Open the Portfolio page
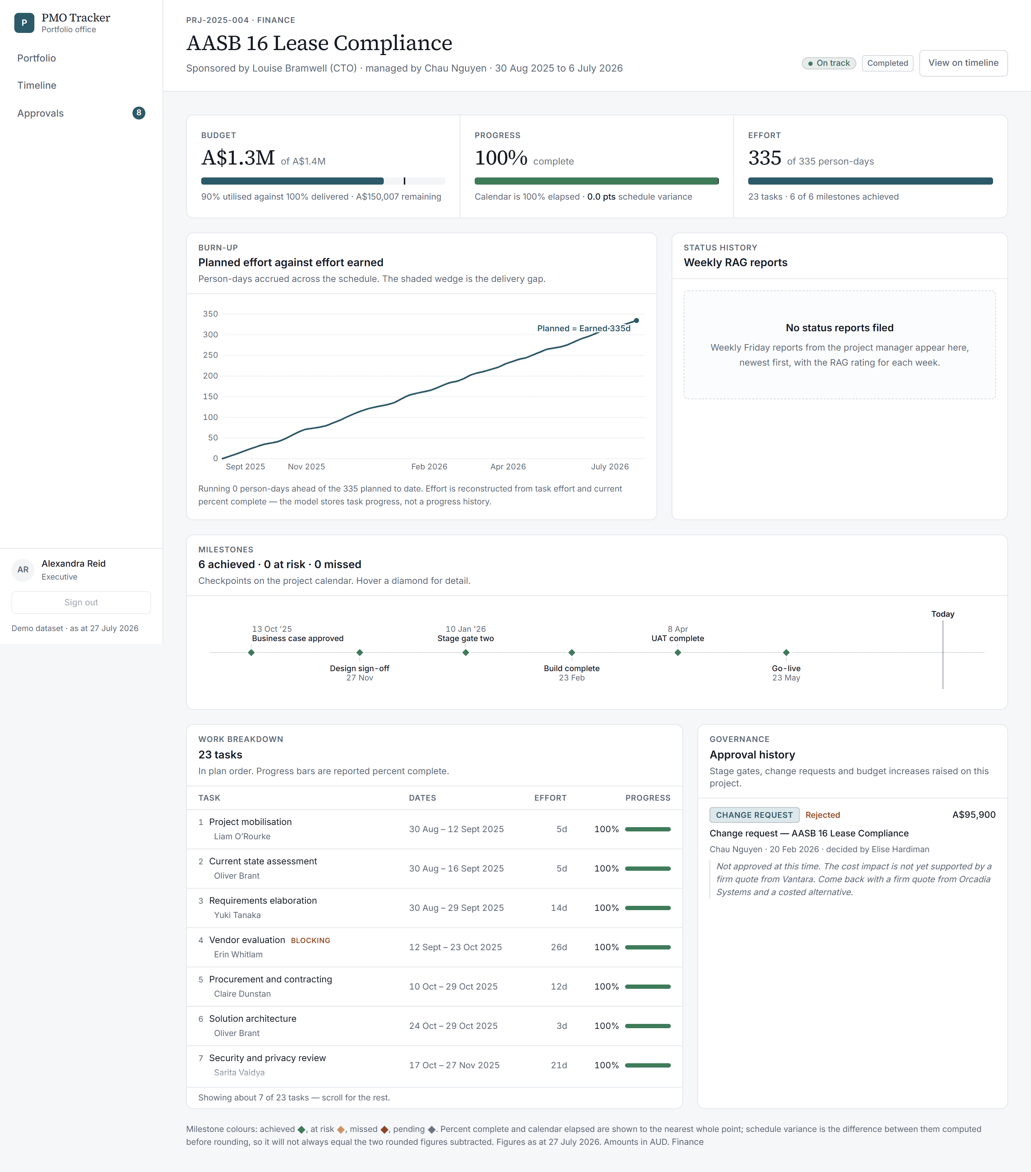 pos(36,58)
